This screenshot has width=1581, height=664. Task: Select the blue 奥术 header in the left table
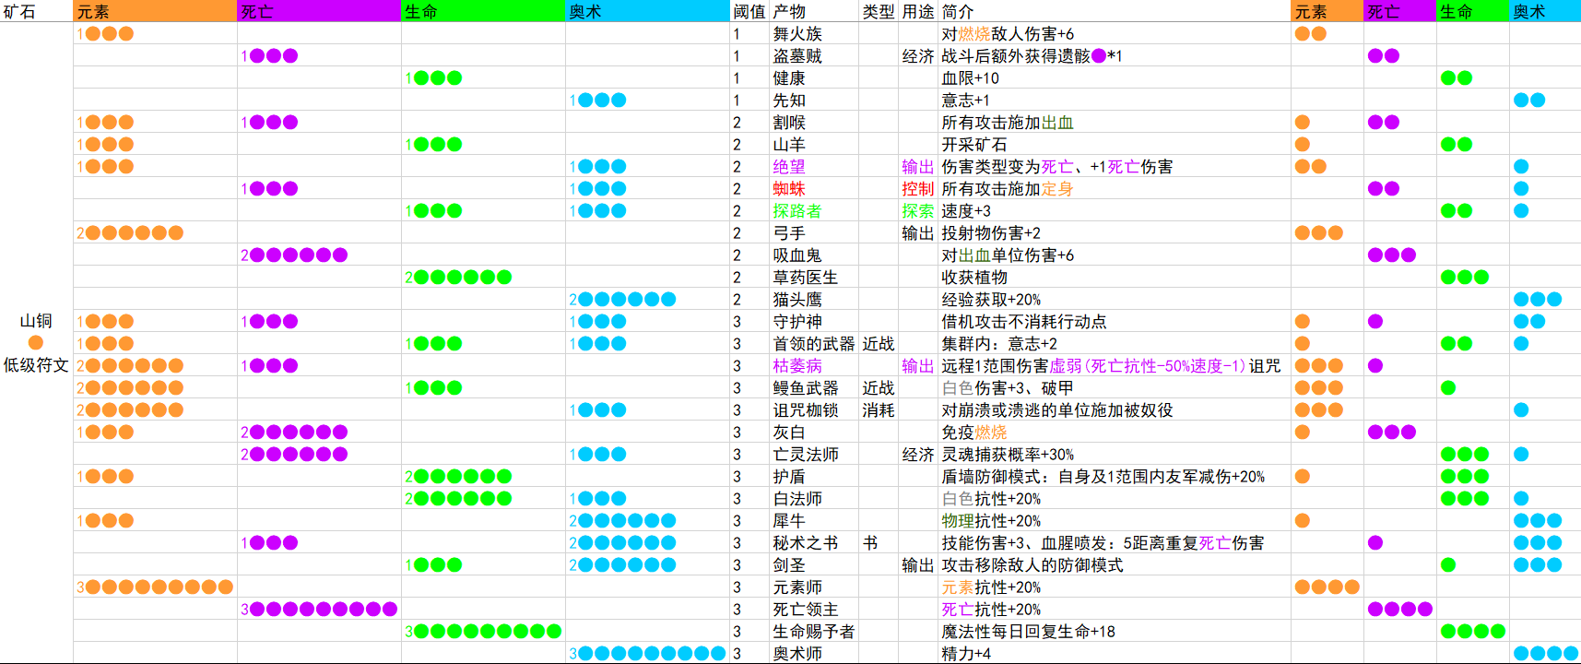[x=647, y=11]
